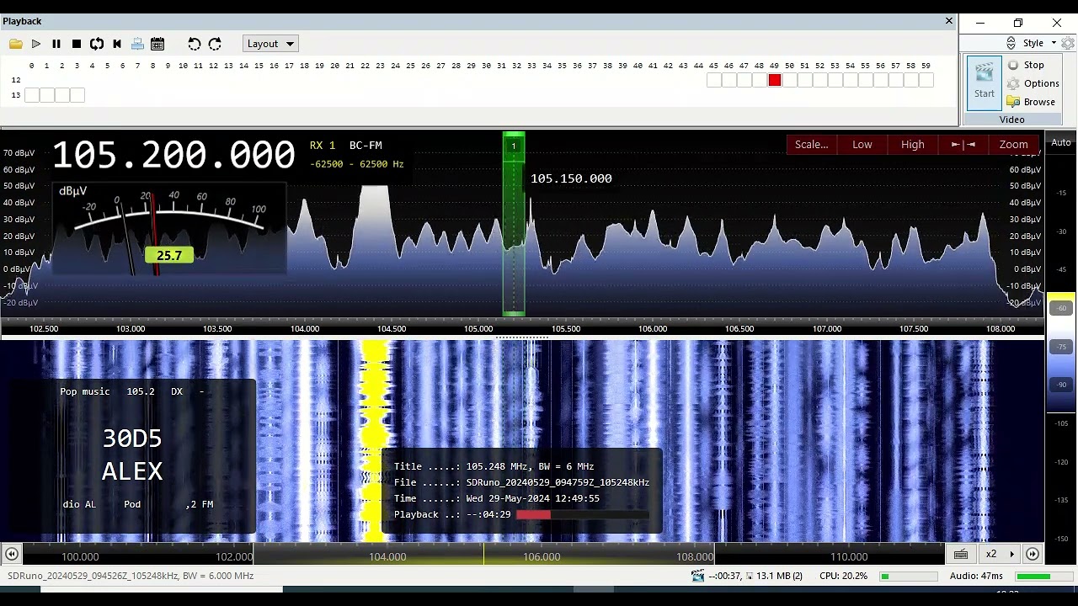Click the BC-FM mode label
Viewport: 1078px width, 606px height.
[366, 146]
